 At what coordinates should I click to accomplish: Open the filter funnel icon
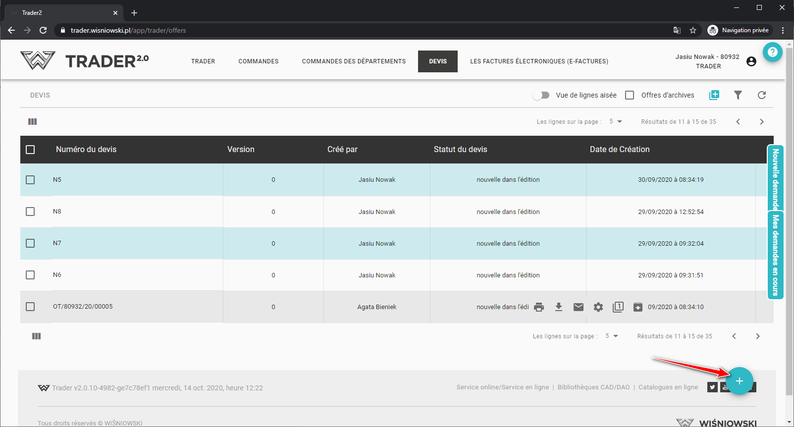738,95
